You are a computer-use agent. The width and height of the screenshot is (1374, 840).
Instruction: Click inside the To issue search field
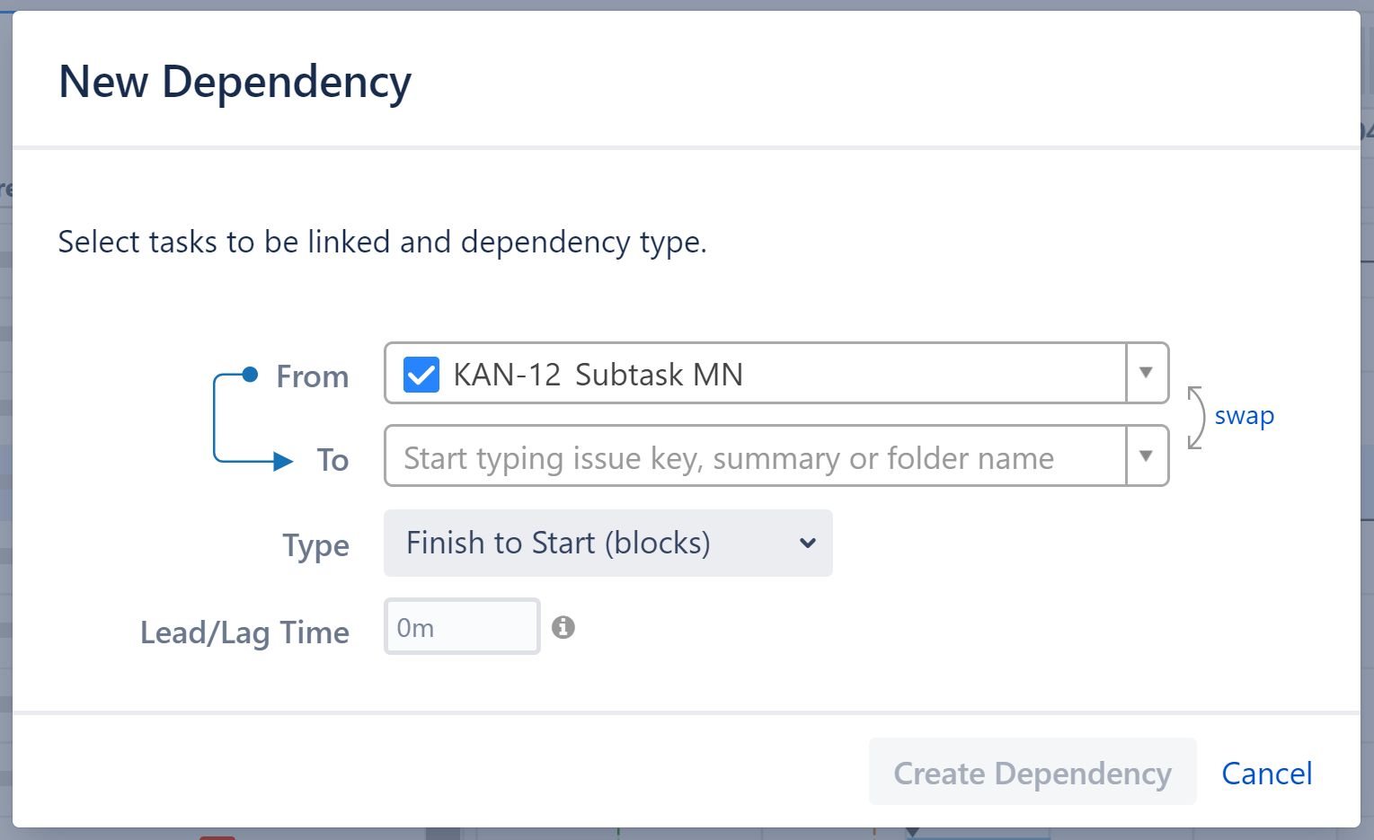coord(728,456)
